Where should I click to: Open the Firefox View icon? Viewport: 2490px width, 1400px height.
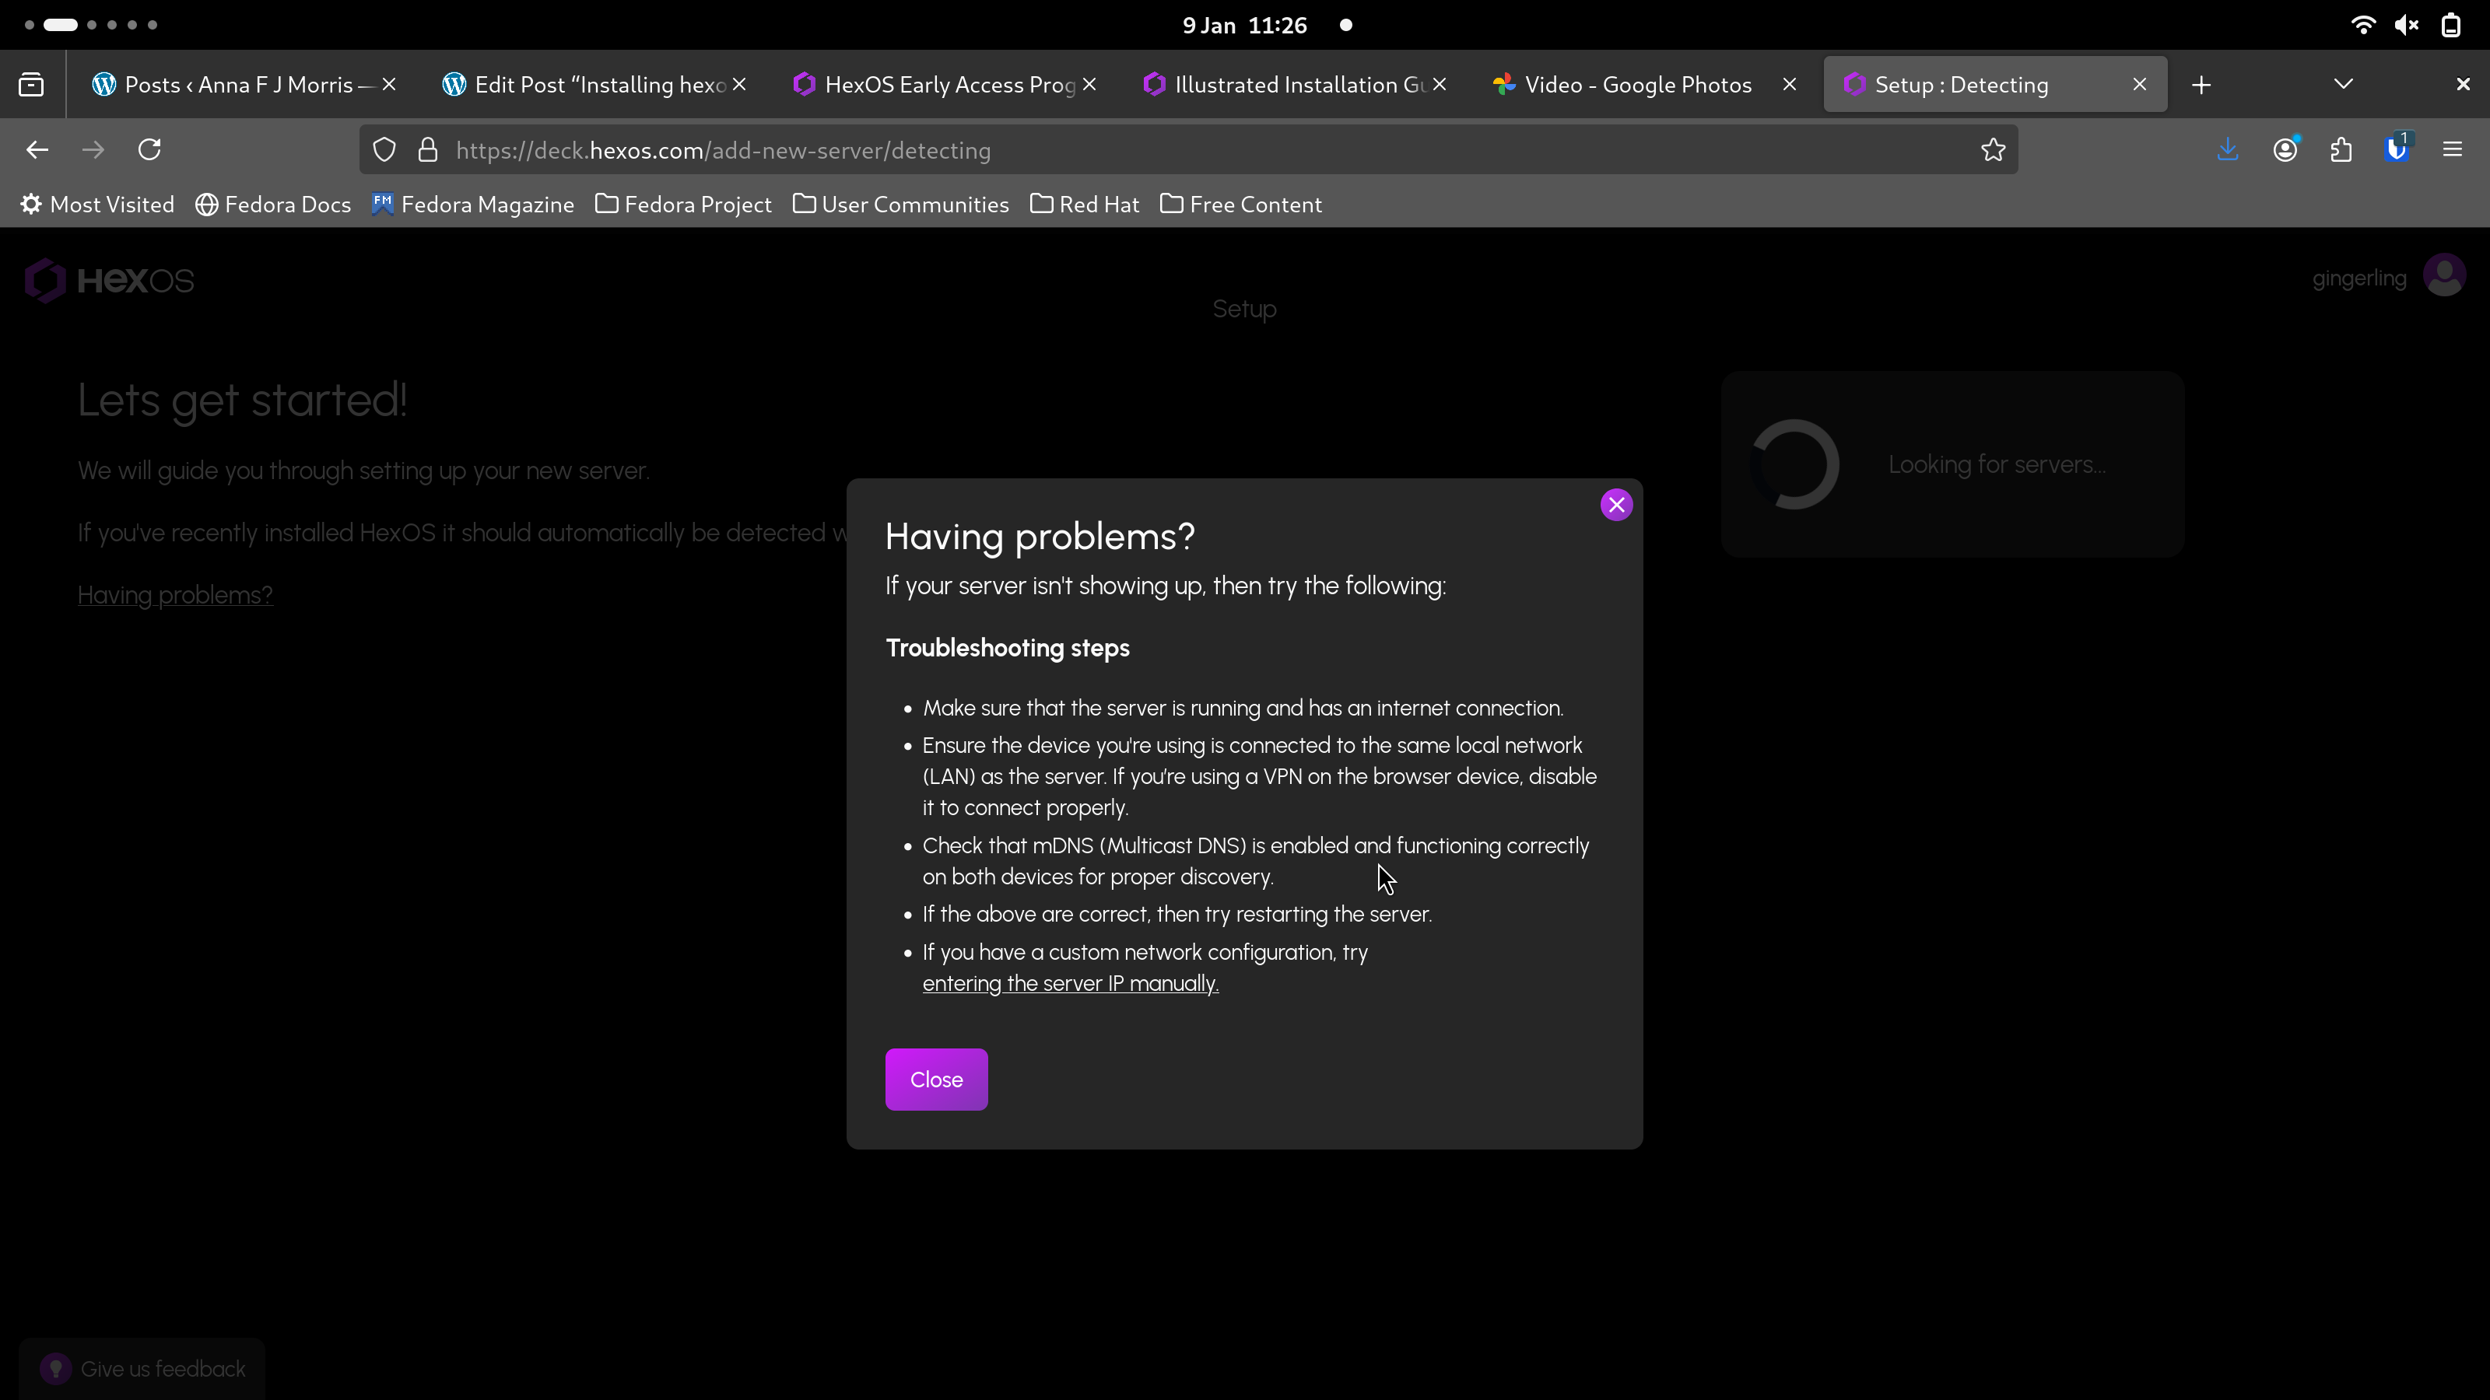(x=31, y=85)
